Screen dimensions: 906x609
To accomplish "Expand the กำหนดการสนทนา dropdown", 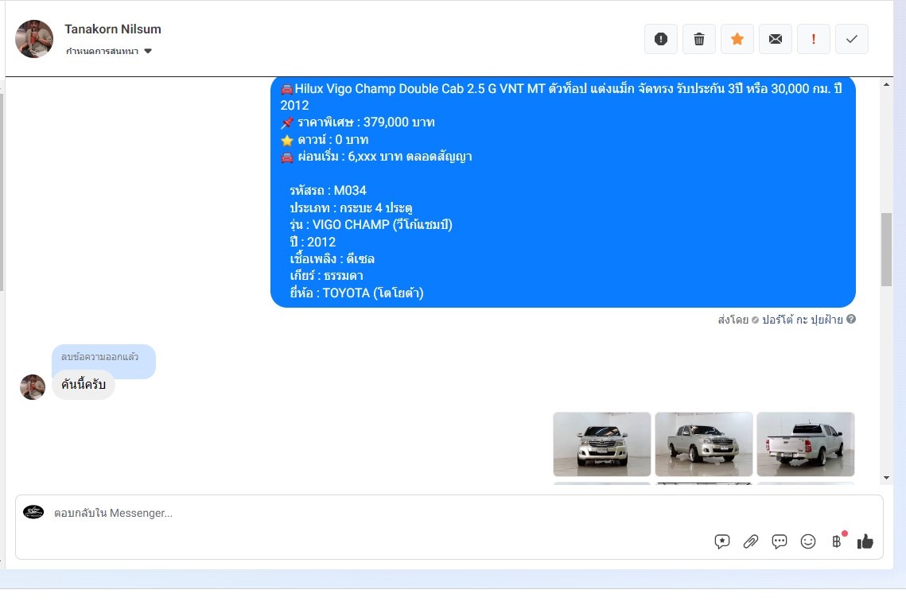I will (109, 52).
